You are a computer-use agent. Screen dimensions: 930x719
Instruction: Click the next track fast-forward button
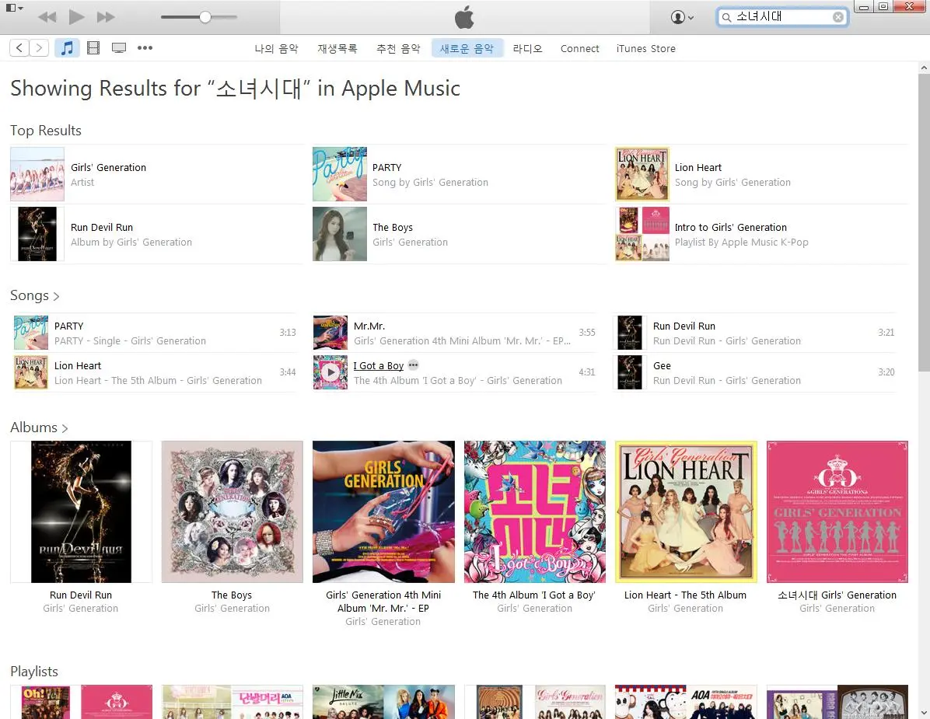click(x=106, y=17)
